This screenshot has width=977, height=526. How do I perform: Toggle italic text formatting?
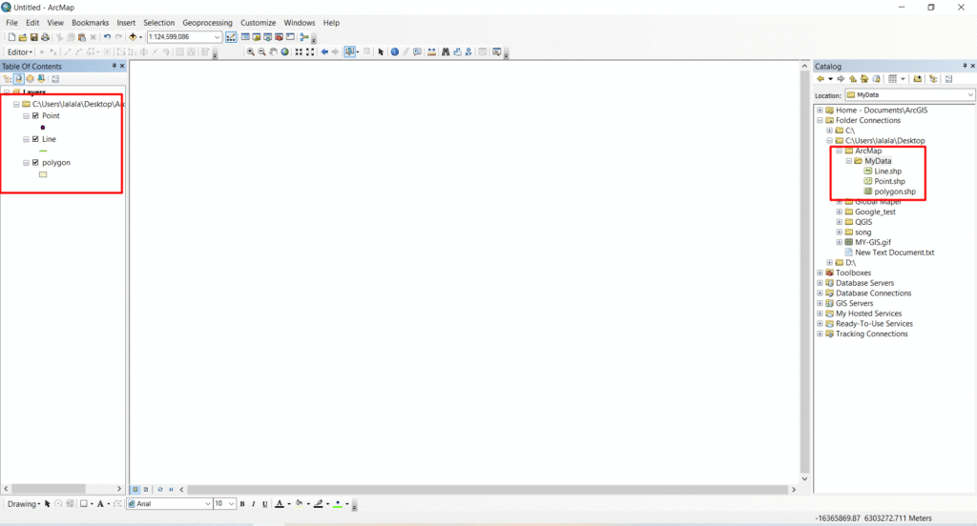click(254, 504)
